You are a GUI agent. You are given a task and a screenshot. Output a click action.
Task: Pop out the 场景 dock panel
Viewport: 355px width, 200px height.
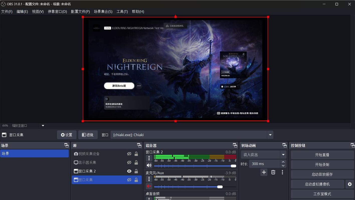click(66, 145)
